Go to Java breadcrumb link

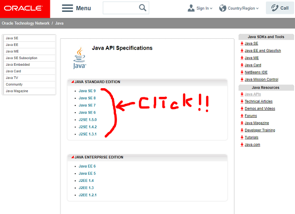pyautogui.click(x=60, y=23)
